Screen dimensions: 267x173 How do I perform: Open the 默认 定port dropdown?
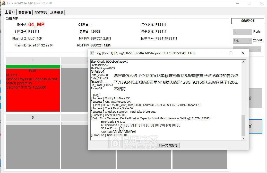click(242, 41)
